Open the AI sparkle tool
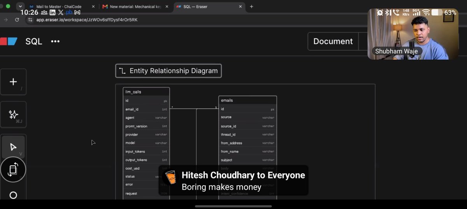The height and width of the screenshot is (209, 467). click(x=13, y=115)
